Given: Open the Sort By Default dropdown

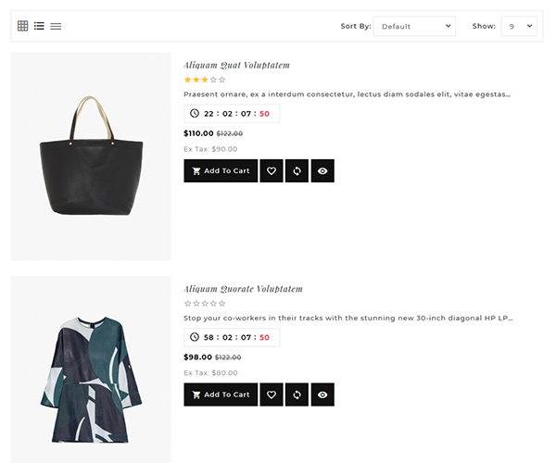Looking at the screenshot, I should point(414,26).
